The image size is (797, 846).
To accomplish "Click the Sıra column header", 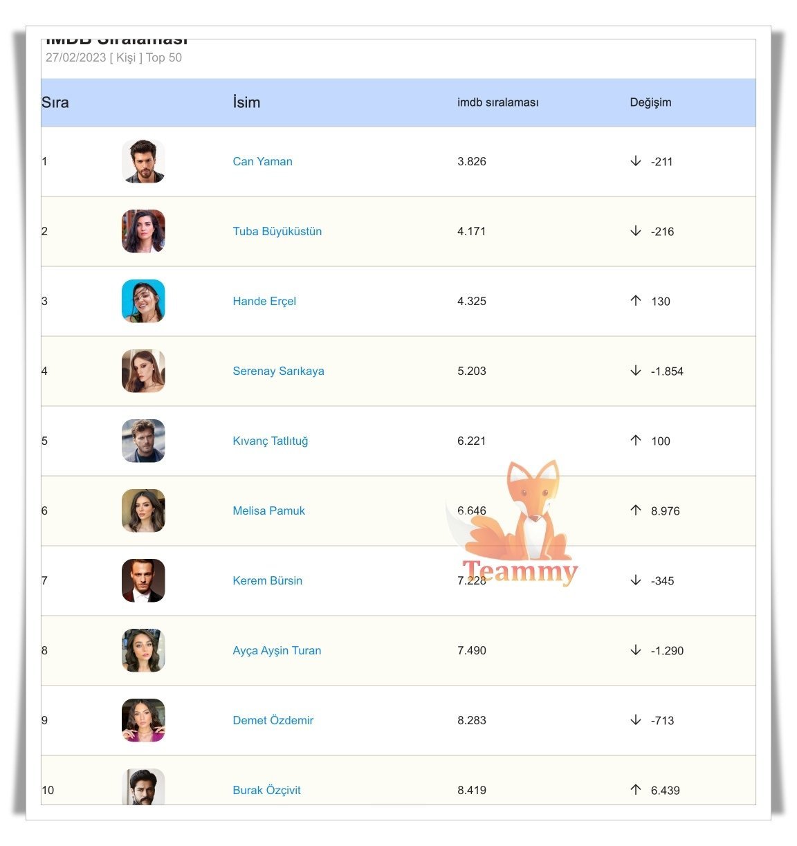I will pyautogui.click(x=55, y=102).
